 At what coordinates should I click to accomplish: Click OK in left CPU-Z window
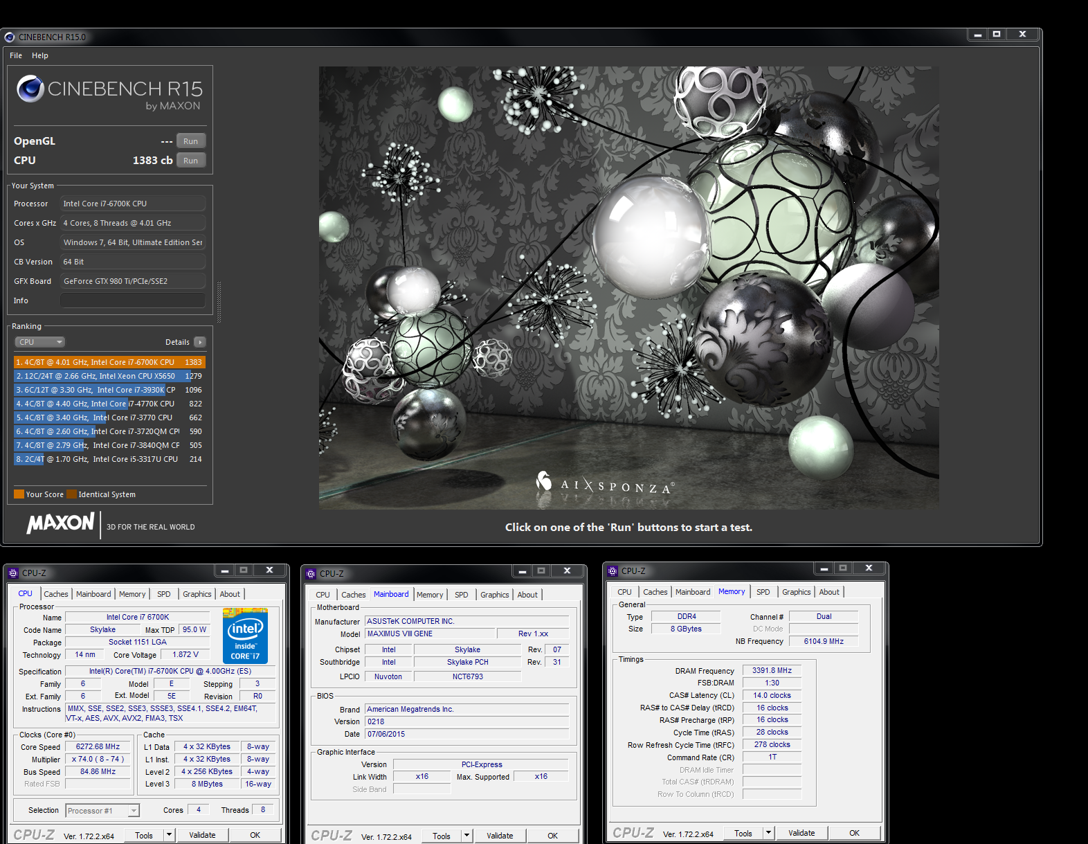pos(255,836)
